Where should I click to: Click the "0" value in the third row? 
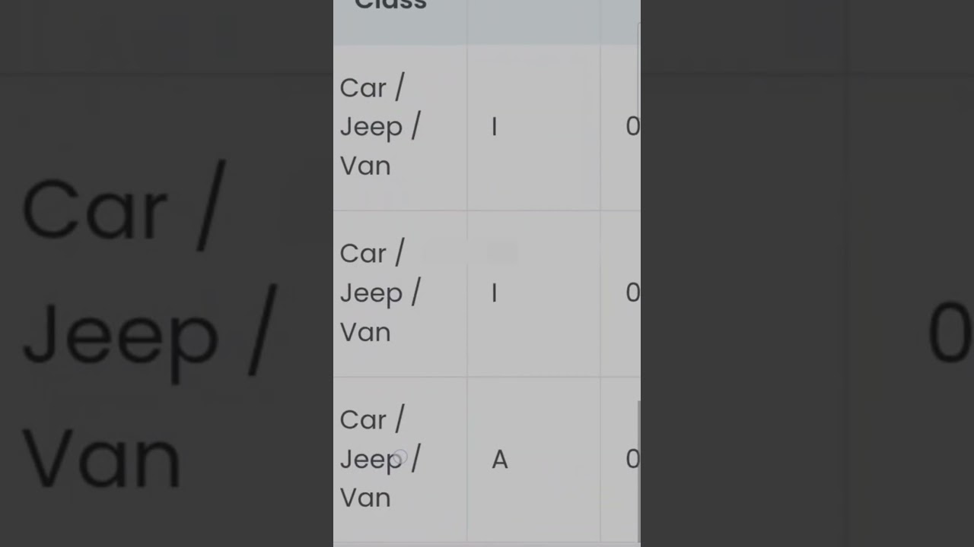[x=632, y=460]
